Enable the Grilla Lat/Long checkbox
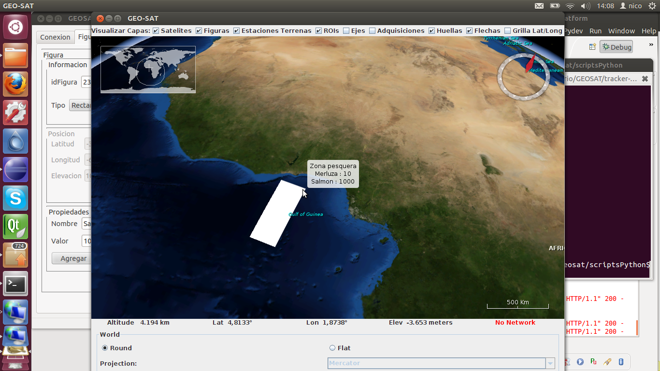The height and width of the screenshot is (371, 660). [x=508, y=31]
